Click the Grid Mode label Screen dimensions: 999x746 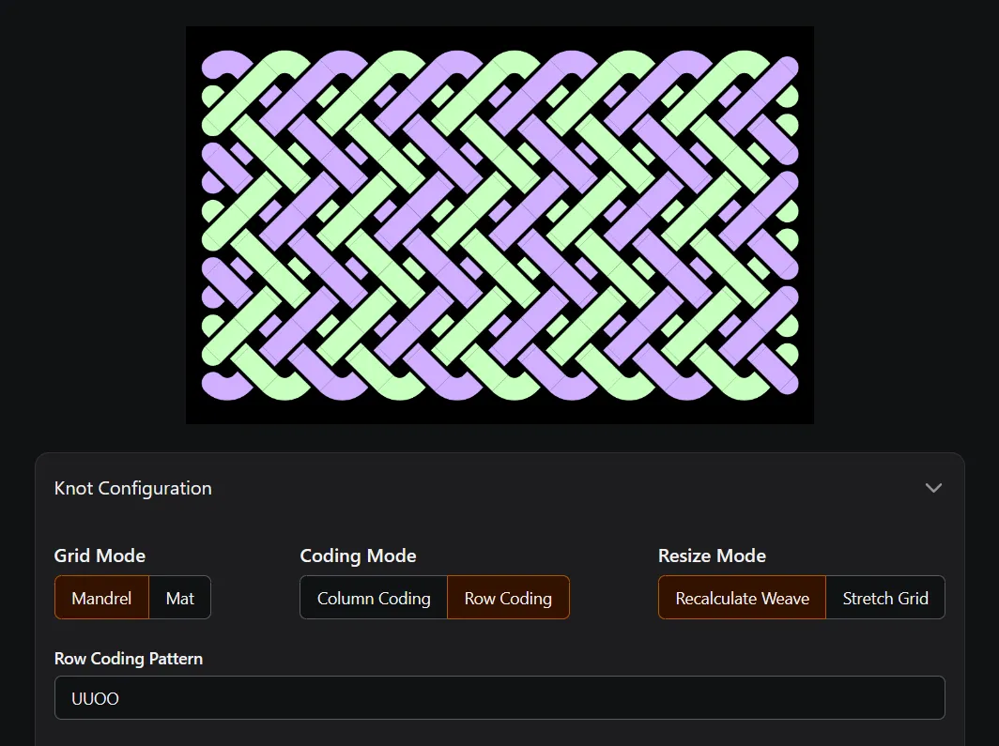point(100,556)
